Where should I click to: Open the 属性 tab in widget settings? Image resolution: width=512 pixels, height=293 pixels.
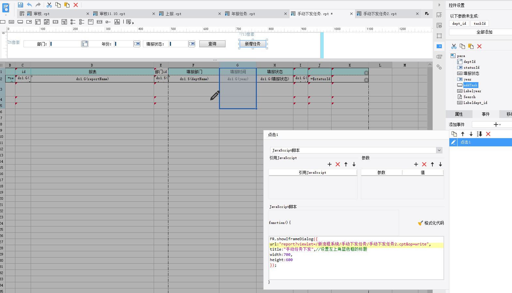point(459,114)
